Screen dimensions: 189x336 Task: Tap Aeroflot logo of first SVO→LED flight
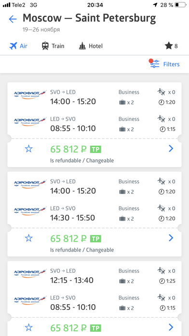click(x=30, y=95)
